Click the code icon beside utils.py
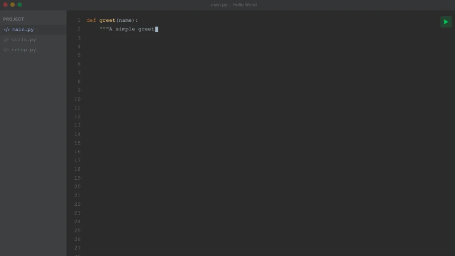The height and width of the screenshot is (256, 455). (6, 40)
